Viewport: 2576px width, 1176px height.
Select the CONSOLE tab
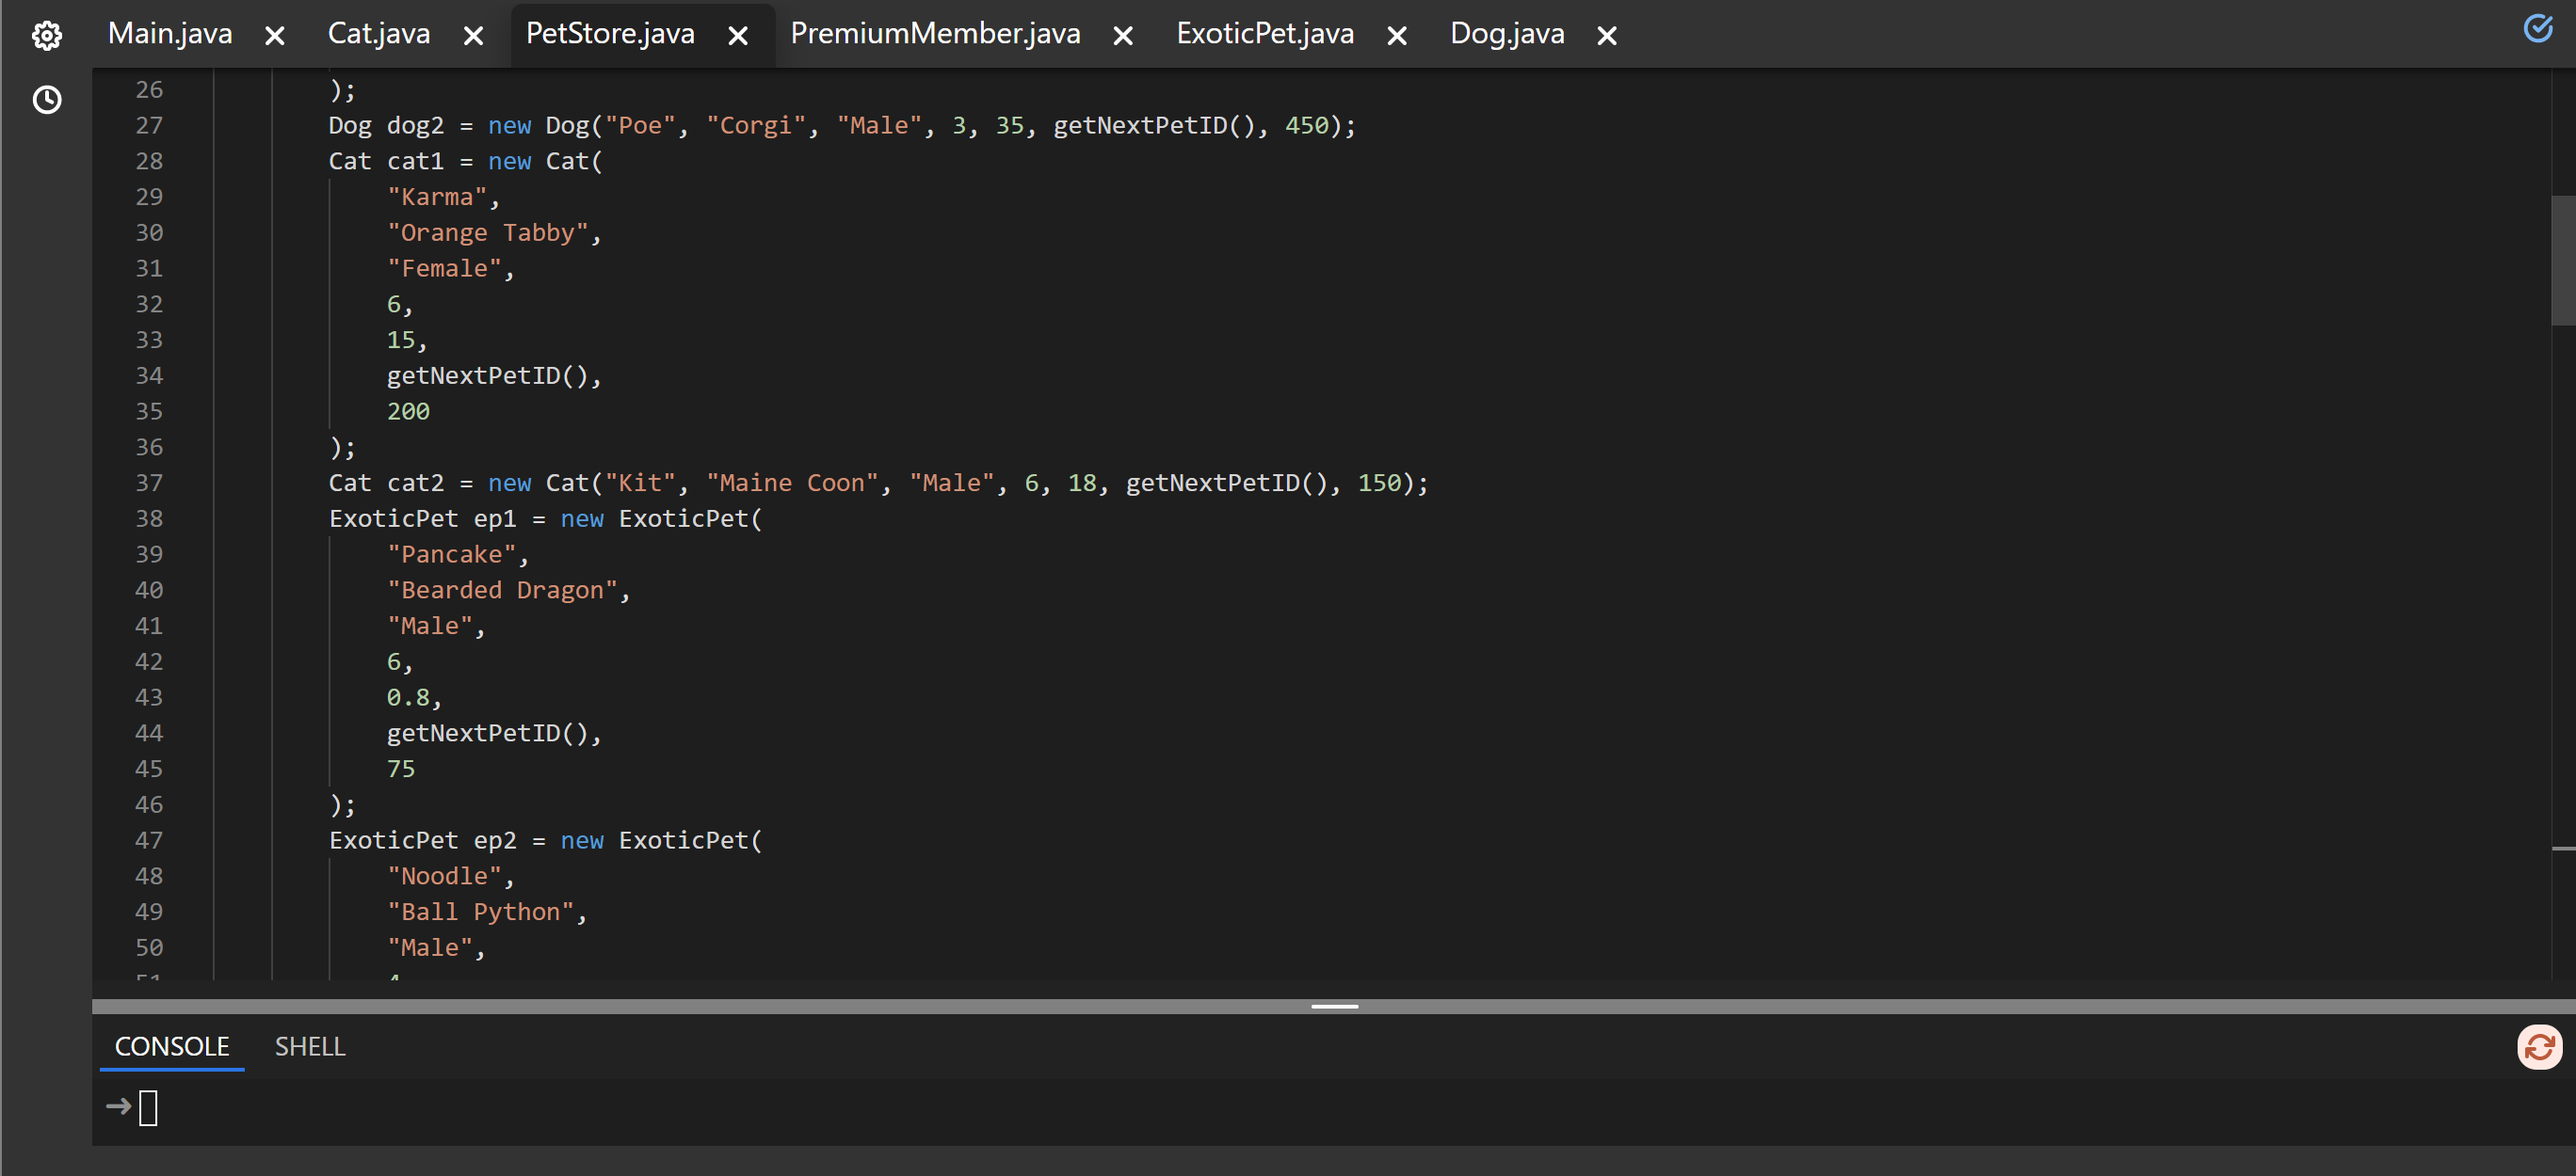coord(172,1046)
